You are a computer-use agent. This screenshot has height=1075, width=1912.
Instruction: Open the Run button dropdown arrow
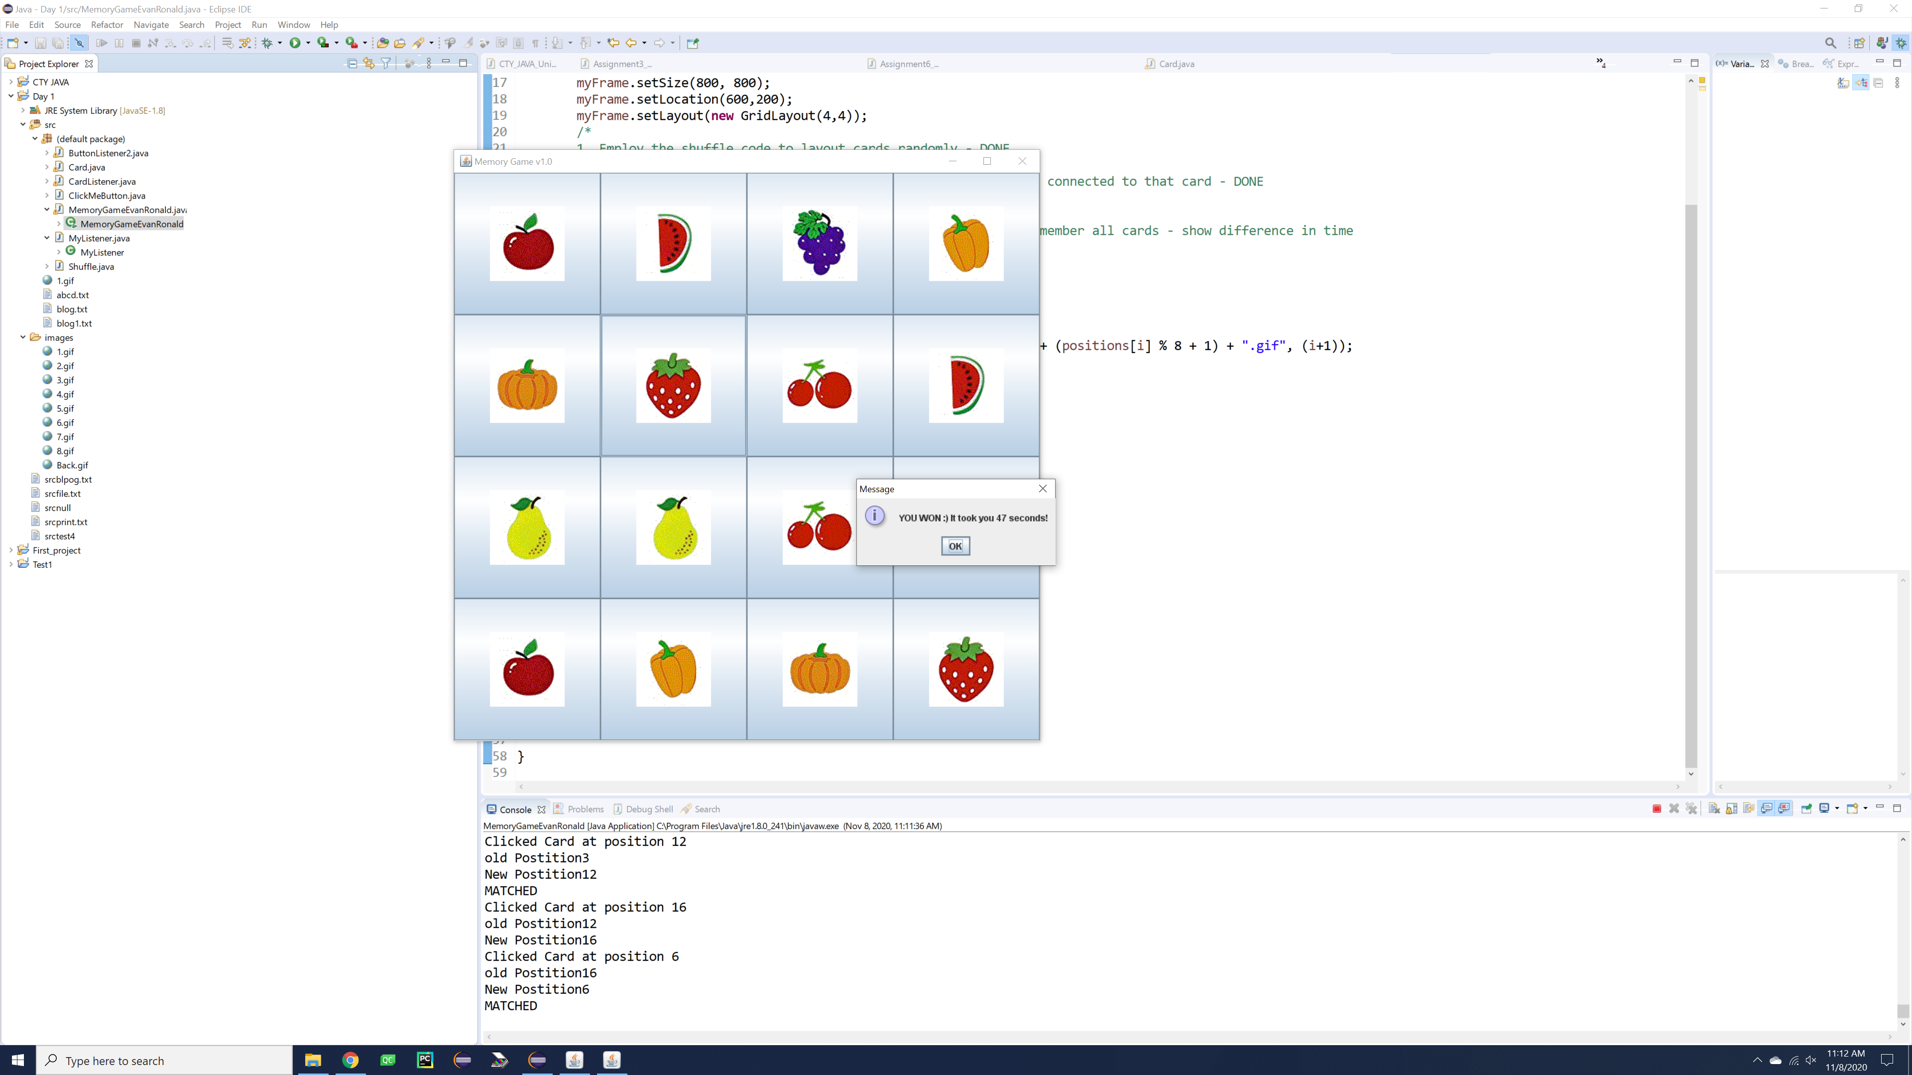[x=308, y=43]
